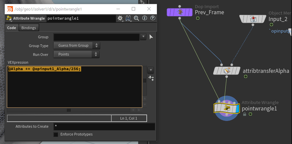292x144 pixels.
Task: Click the output connector of Prev_Frame node
Action: pyautogui.click(x=180, y=18)
